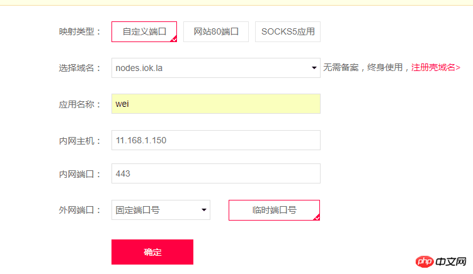Screen dimensions: 473x274
Task: Focus the 应用名称 field containing wei
Action: 216,104
